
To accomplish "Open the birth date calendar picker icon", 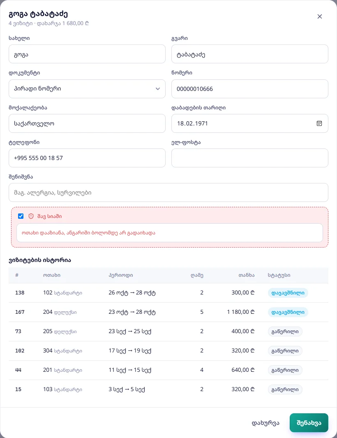I will pyautogui.click(x=319, y=123).
